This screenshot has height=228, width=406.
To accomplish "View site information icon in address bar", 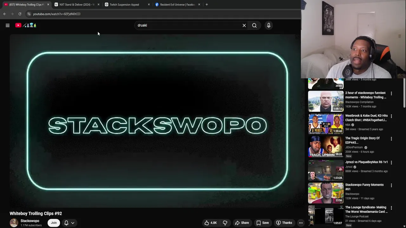I will pos(29,14).
